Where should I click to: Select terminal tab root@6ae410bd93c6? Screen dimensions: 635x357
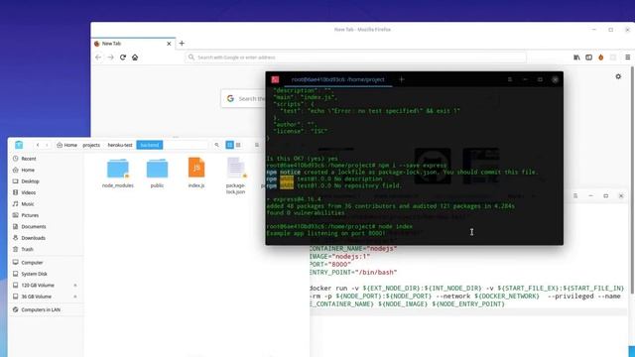point(337,79)
